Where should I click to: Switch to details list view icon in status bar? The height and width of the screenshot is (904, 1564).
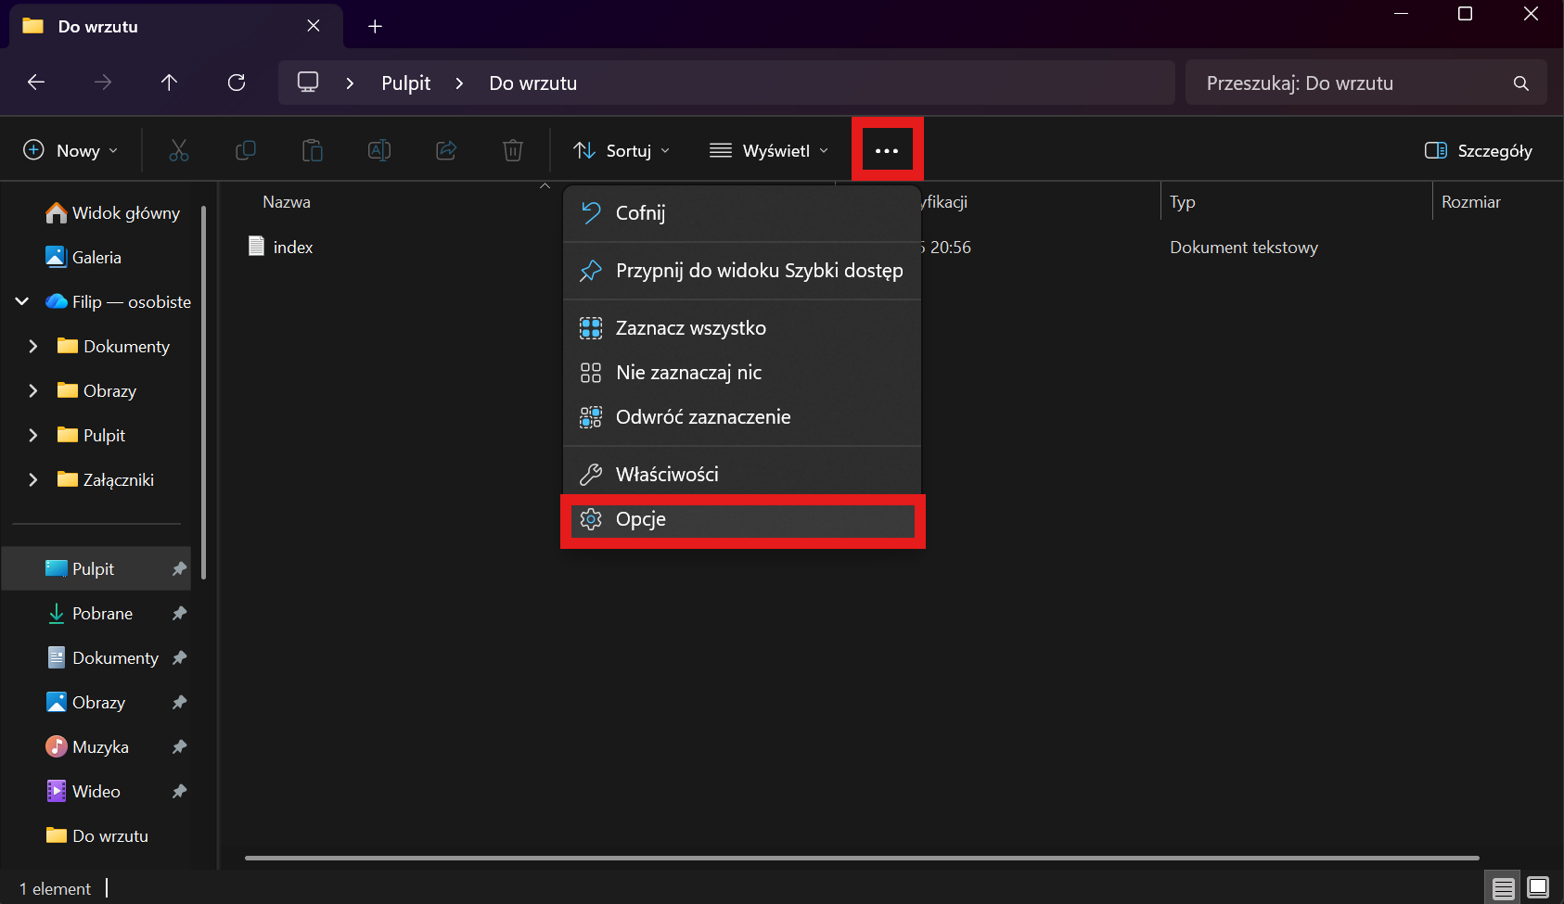(1504, 888)
